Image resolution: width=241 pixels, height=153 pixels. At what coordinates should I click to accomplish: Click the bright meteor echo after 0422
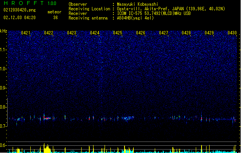coord(48,118)
